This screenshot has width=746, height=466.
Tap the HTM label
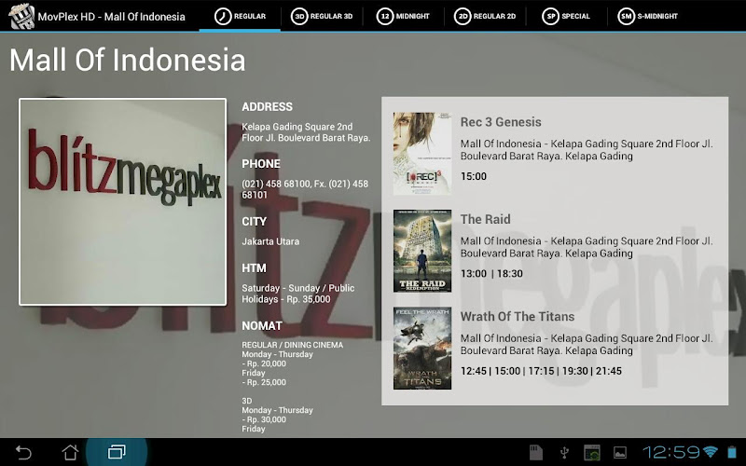pyautogui.click(x=254, y=268)
